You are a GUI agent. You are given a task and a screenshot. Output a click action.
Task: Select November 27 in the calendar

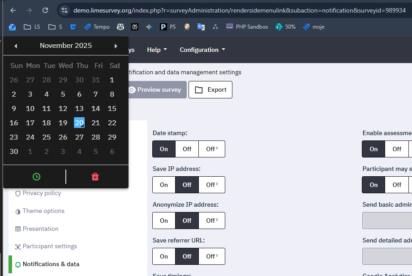click(79, 137)
